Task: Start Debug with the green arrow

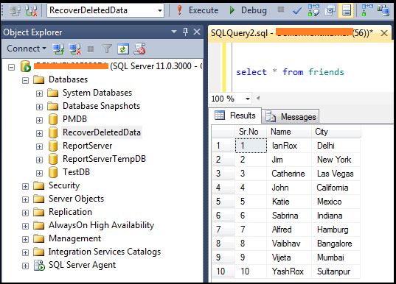Action: pos(248,10)
